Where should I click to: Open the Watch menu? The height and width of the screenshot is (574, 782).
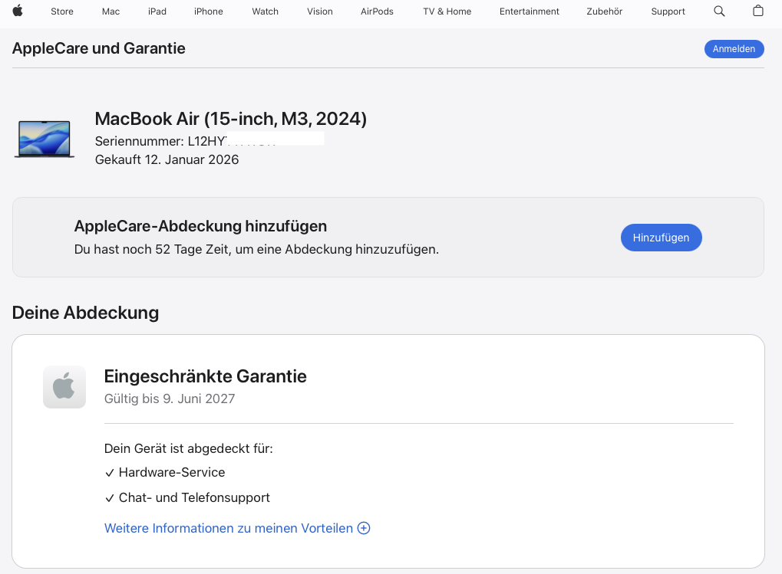265,11
